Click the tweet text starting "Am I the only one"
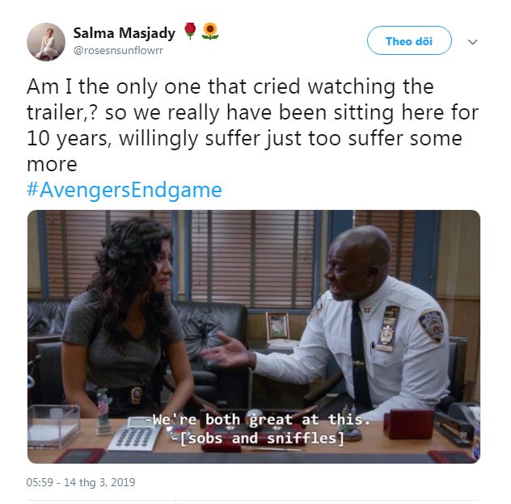This screenshot has height=504, width=511. [252, 125]
